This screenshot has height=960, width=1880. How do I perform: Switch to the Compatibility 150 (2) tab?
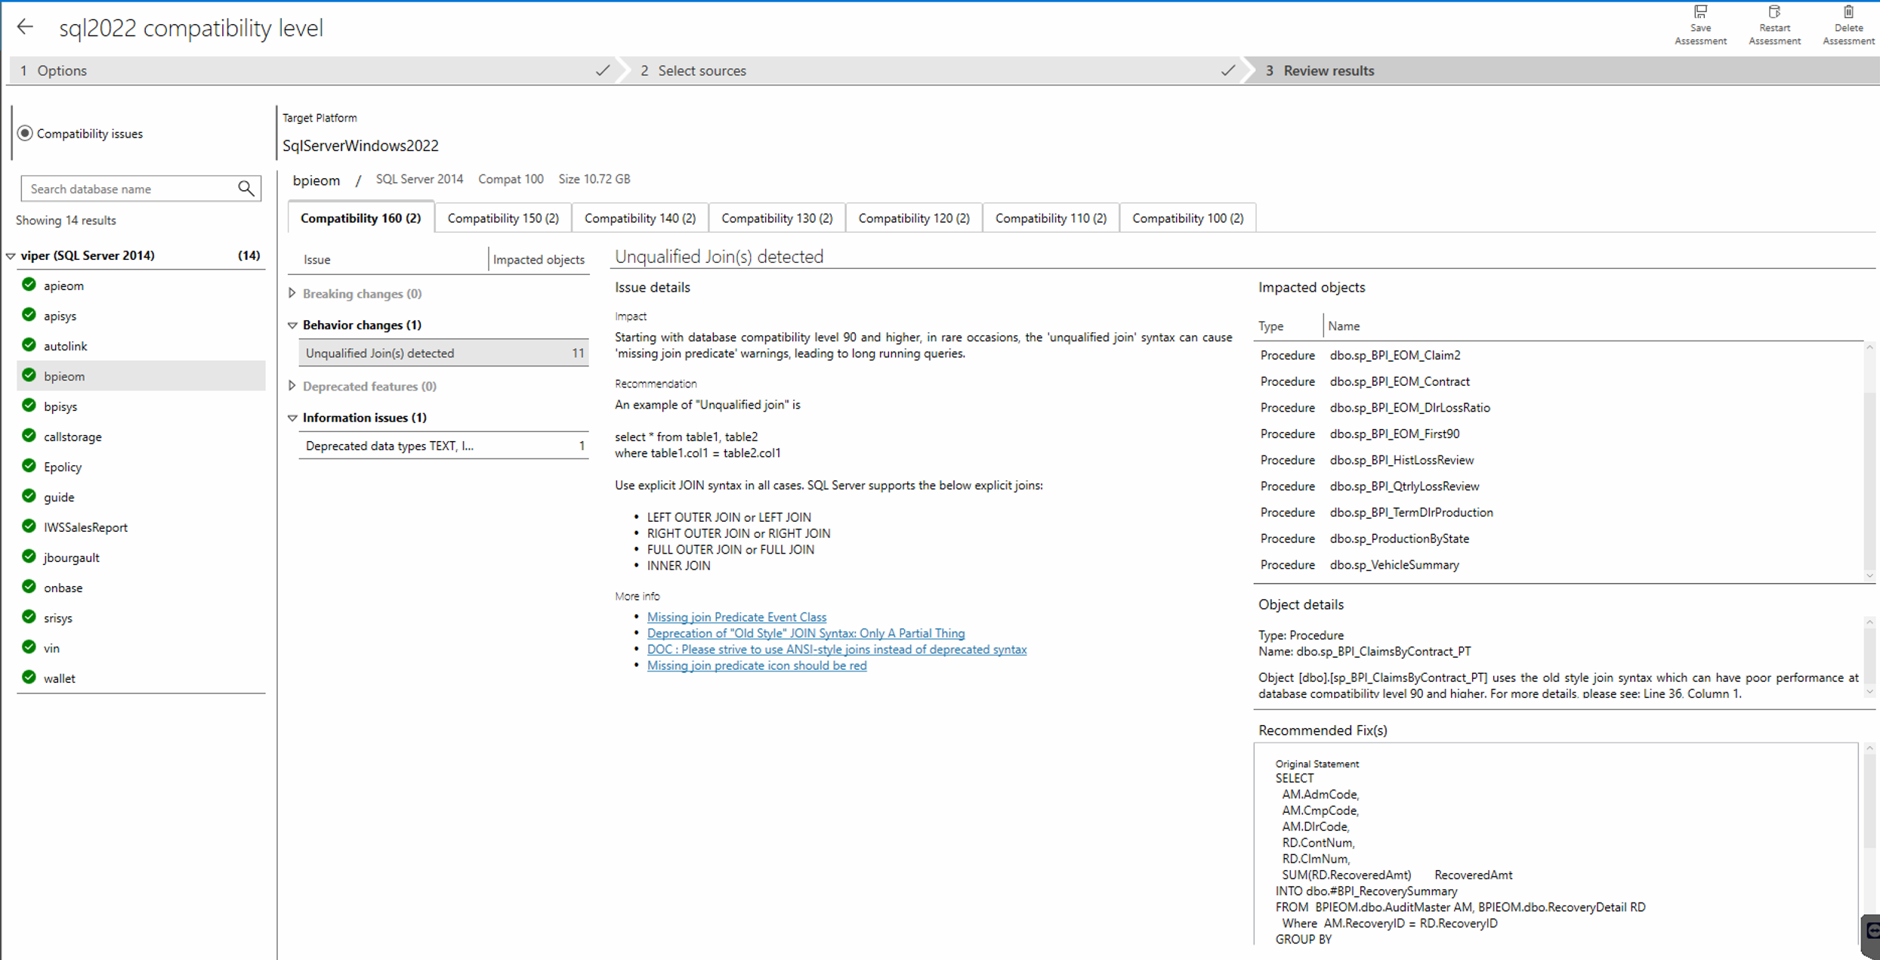click(x=503, y=218)
